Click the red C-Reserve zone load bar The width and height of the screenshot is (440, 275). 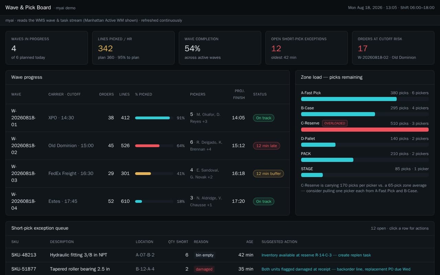coord(365,130)
